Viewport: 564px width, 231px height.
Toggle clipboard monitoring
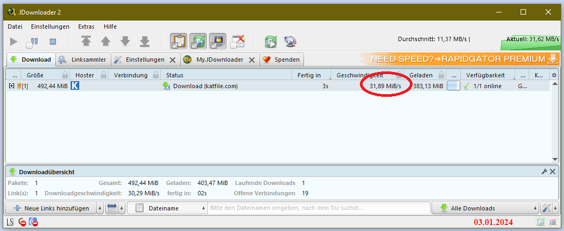(179, 41)
